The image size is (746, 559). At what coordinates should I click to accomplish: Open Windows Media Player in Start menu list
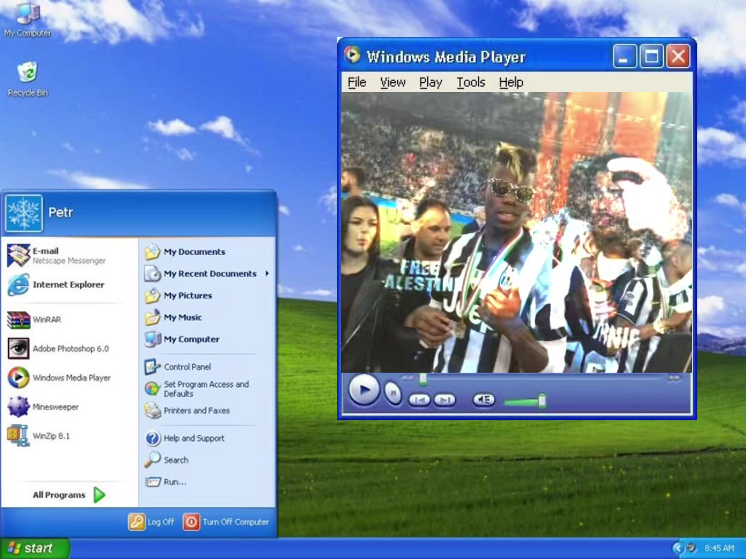pos(59,378)
